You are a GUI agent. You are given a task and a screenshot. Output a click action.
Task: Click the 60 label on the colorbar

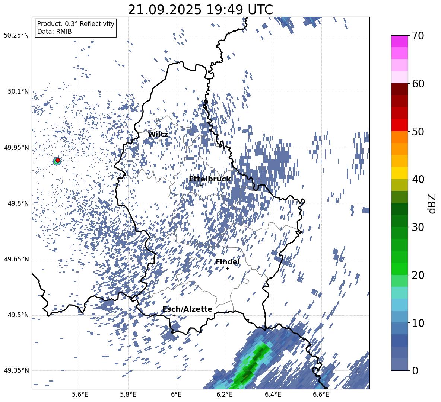pos(418,84)
